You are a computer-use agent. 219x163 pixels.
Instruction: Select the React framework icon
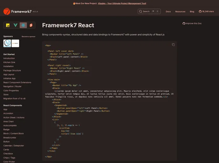(23, 25)
